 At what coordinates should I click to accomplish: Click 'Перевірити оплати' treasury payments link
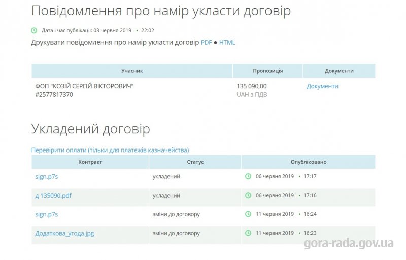[x=110, y=150]
